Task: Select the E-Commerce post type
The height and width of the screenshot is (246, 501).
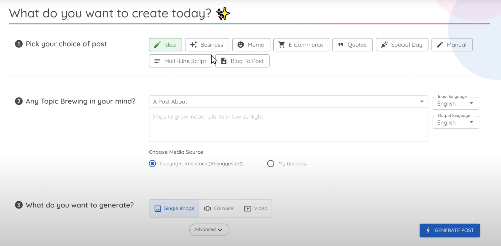Action: [x=301, y=45]
